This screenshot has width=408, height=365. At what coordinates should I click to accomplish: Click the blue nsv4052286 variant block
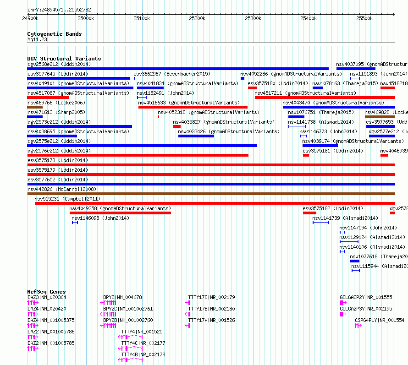(243, 78)
